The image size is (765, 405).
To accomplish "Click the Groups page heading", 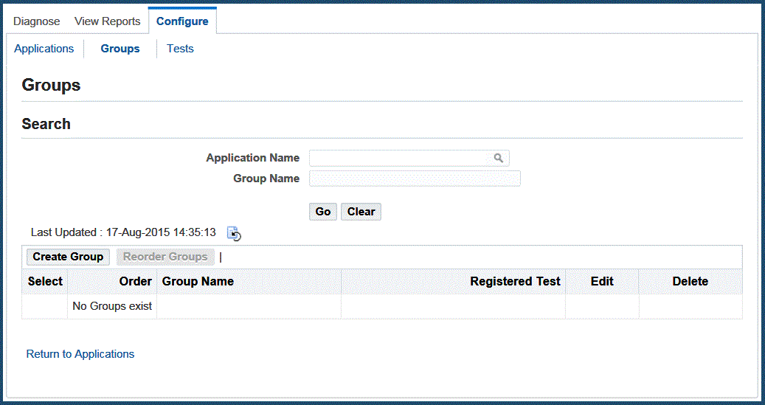I will (x=51, y=85).
